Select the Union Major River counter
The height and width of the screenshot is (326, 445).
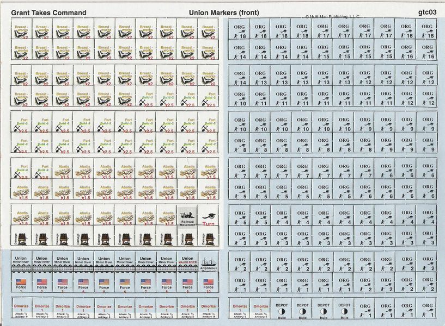point(187,262)
